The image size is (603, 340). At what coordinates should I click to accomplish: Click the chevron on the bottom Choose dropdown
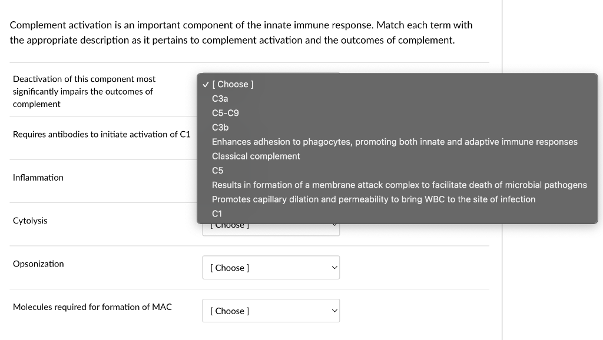point(333,311)
